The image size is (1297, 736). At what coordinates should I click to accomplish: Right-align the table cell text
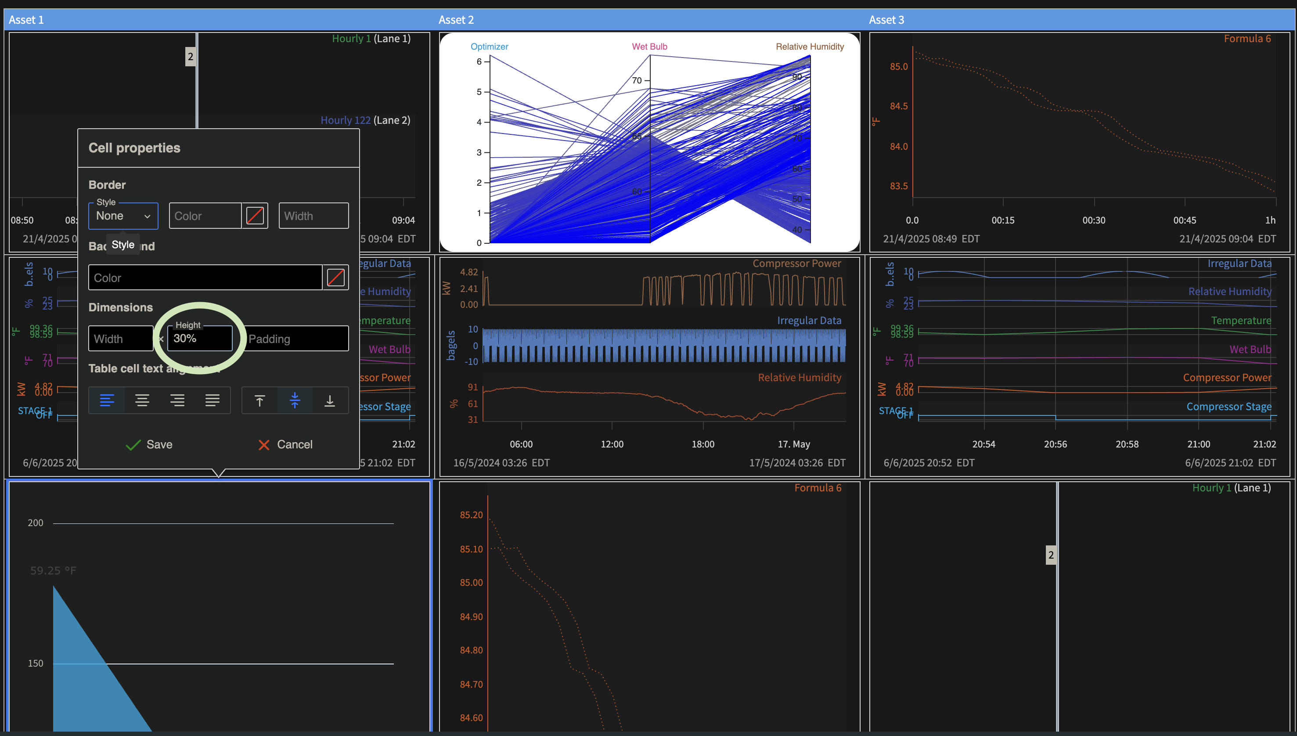click(177, 401)
